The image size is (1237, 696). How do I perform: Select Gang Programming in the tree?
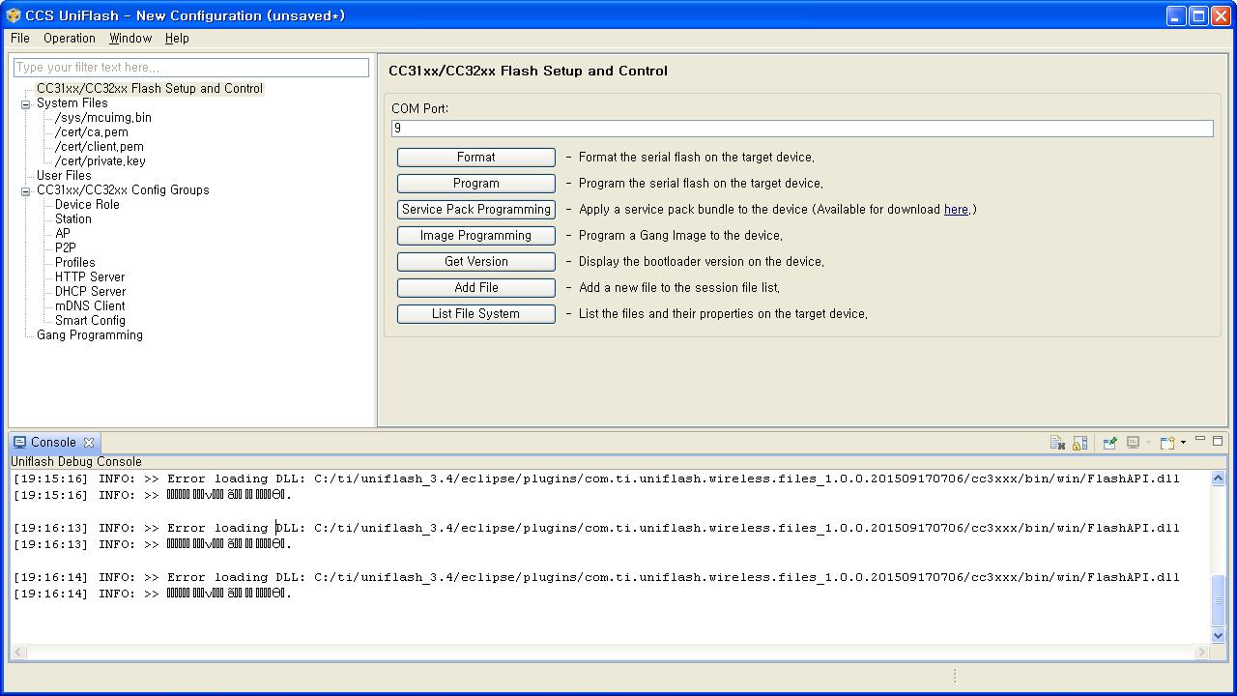90,335
